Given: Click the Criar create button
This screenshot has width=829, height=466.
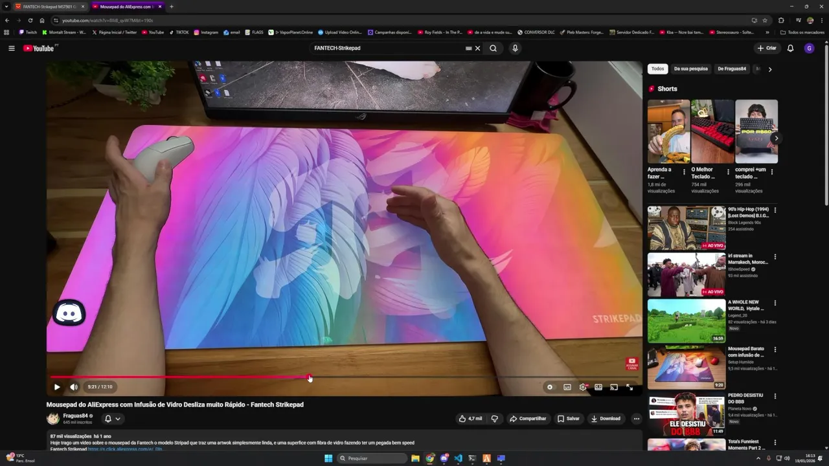Looking at the screenshot, I should click(767, 48).
